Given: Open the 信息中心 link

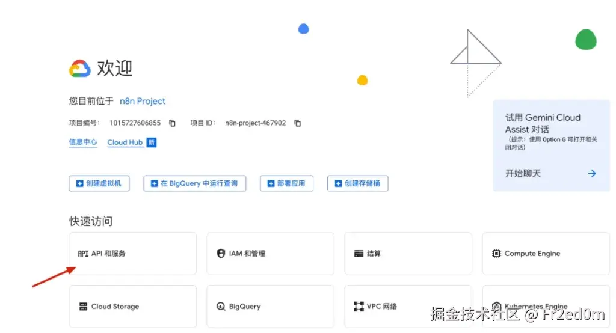Looking at the screenshot, I should tap(83, 142).
